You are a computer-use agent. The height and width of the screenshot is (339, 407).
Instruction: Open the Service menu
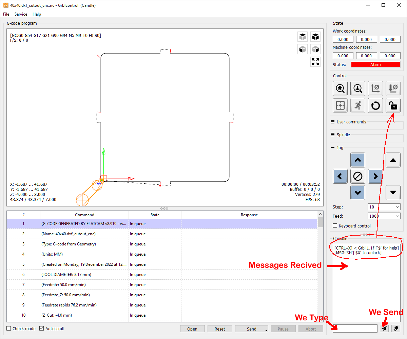pyautogui.click(x=21, y=14)
